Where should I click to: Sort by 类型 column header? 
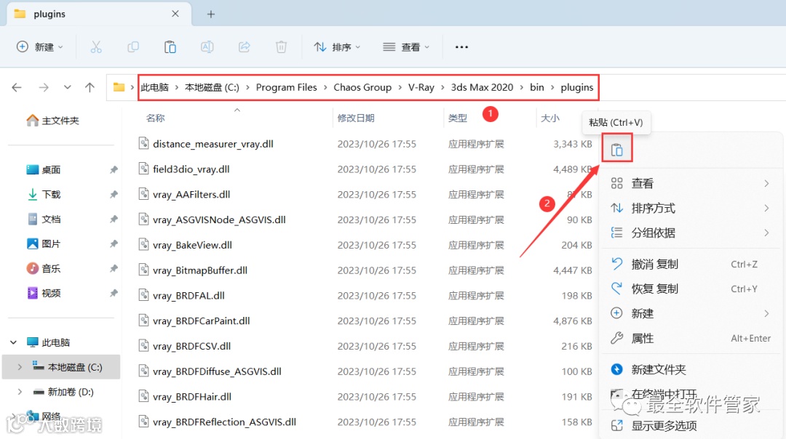click(458, 118)
